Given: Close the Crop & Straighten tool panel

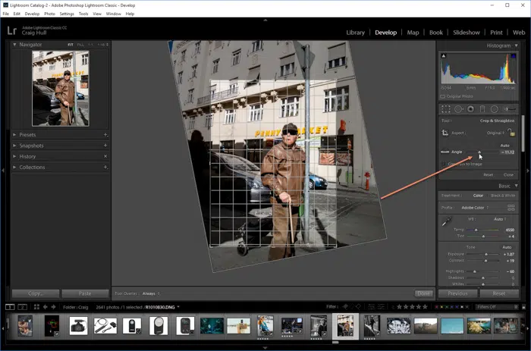Looking at the screenshot, I should (x=508, y=174).
